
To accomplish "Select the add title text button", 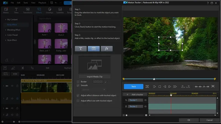I will coord(81,48).
